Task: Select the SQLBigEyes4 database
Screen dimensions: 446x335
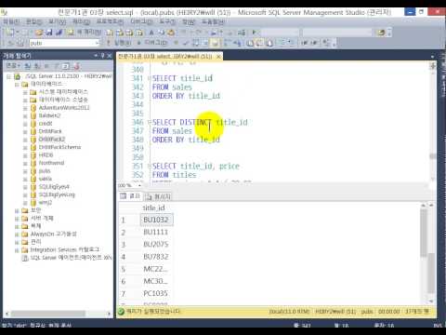Action: (54, 187)
